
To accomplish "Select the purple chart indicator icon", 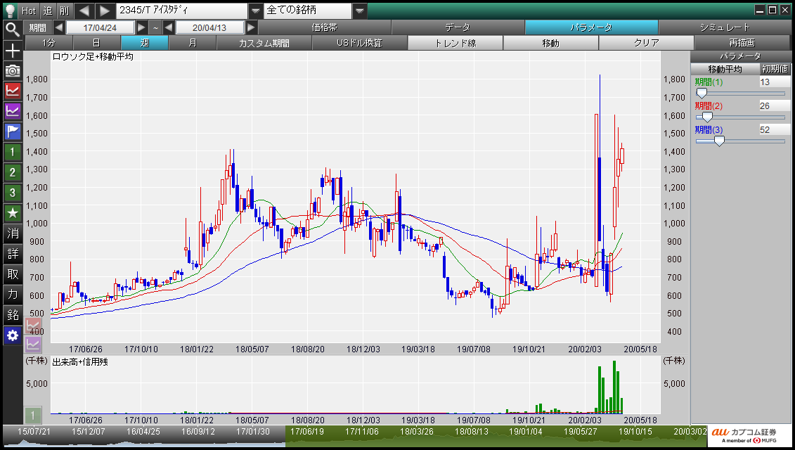I will click(13, 110).
